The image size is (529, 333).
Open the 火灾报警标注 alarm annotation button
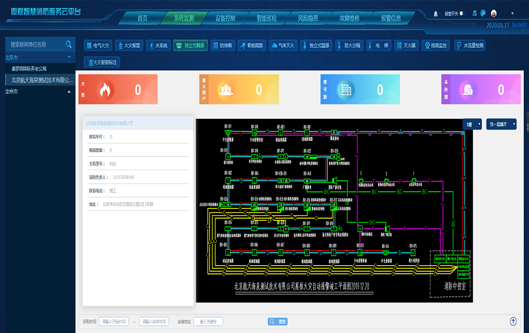pyautogui.click(x=102, y=62)
